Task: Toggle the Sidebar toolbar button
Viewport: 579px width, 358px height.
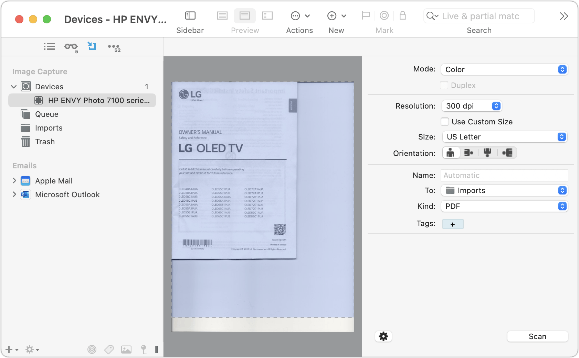Action: point(190,15)
